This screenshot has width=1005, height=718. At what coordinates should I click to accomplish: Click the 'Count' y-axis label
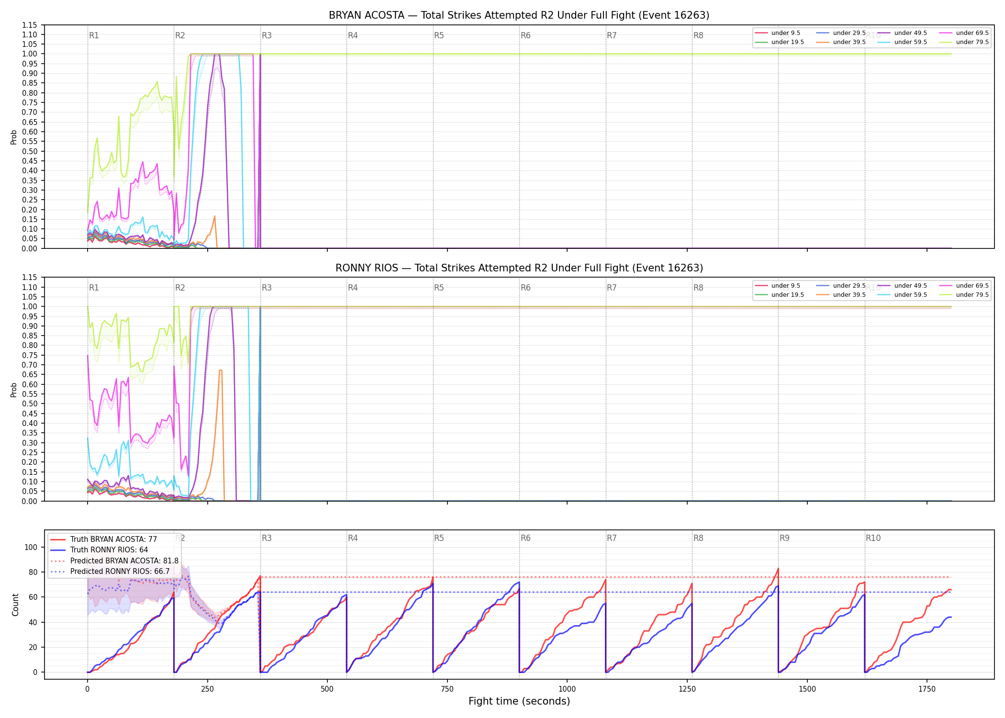tap(15, 605)
